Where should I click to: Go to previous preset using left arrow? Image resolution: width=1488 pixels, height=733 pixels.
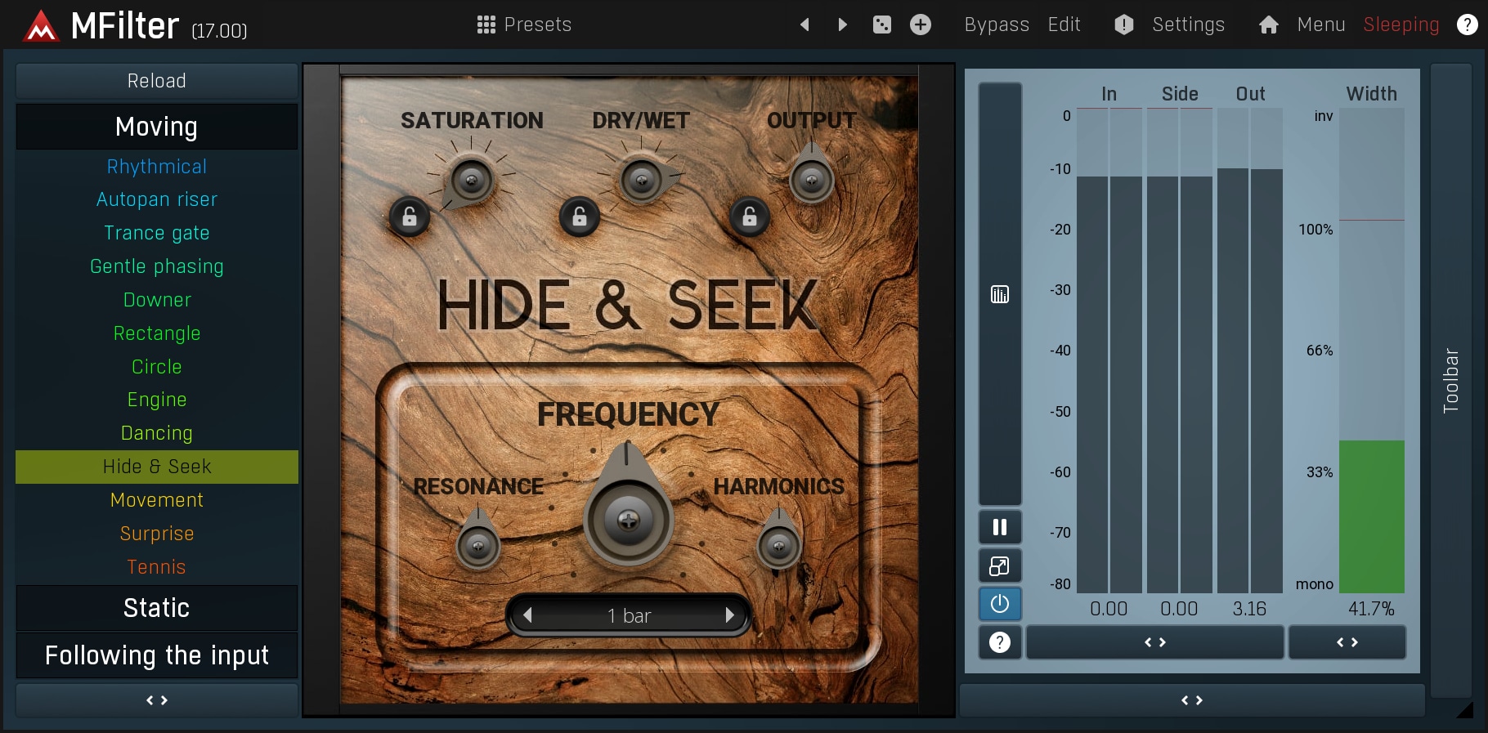coord(805,25)
